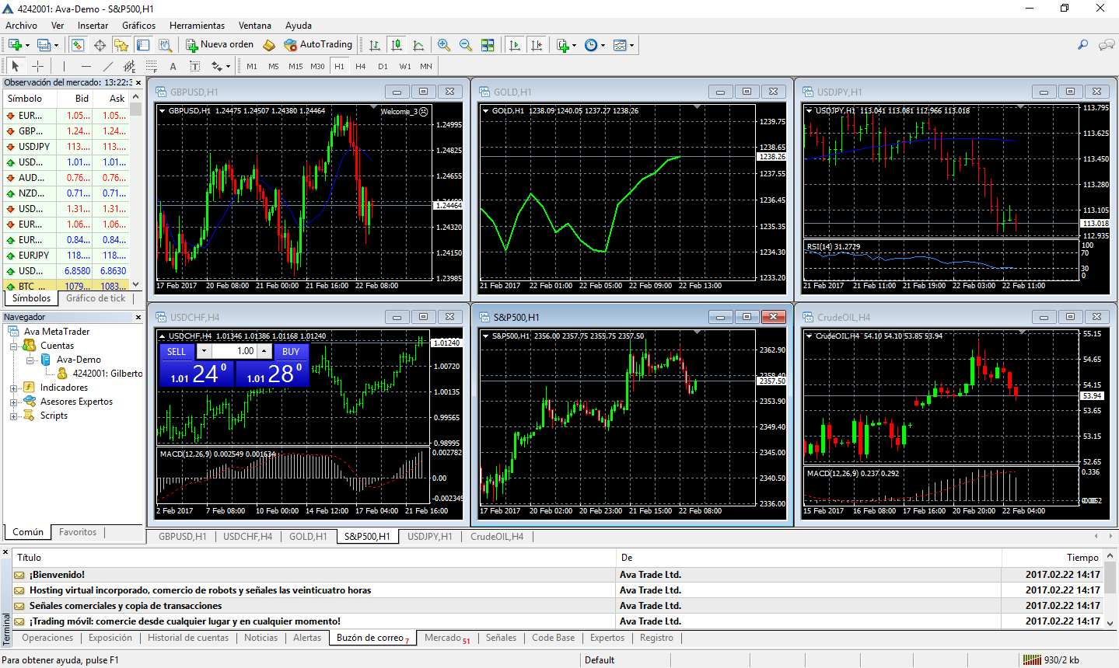1119x668 pixels.
Task: Select the horizontal line drawing tool
Action: [x=86, y=66]
